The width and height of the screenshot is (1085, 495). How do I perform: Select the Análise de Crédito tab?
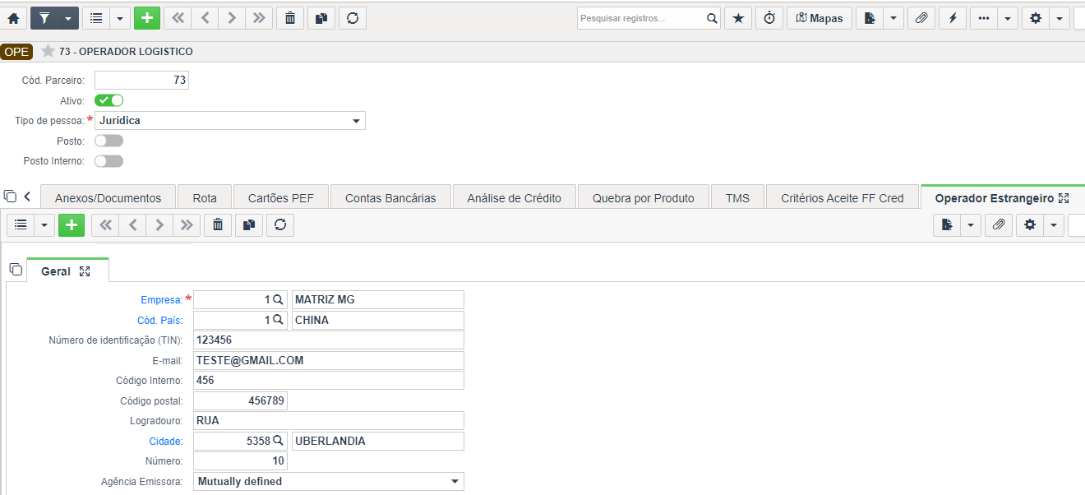[514, 198]
